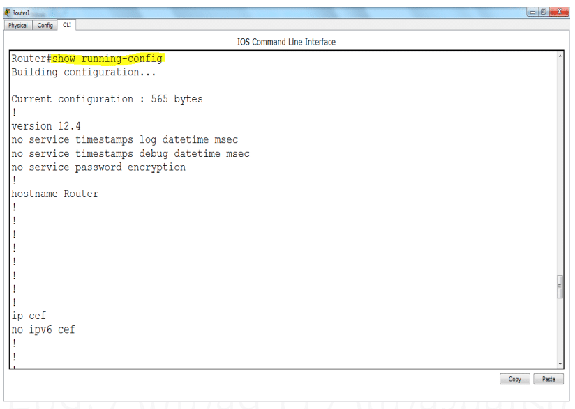Click the Copy button

(514, 379)
